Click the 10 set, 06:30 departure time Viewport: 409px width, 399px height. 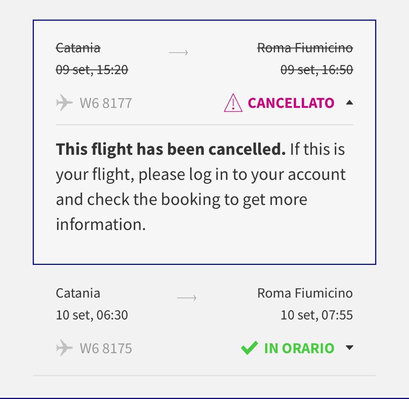point(92,315)
